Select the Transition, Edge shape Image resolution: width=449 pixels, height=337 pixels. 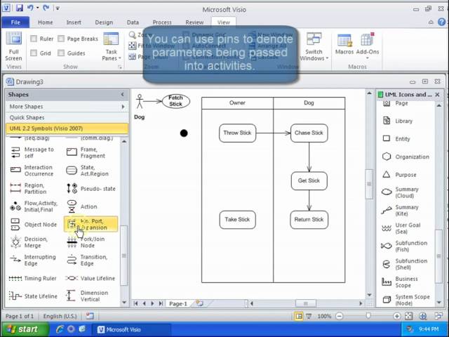(x=87, y=260)
